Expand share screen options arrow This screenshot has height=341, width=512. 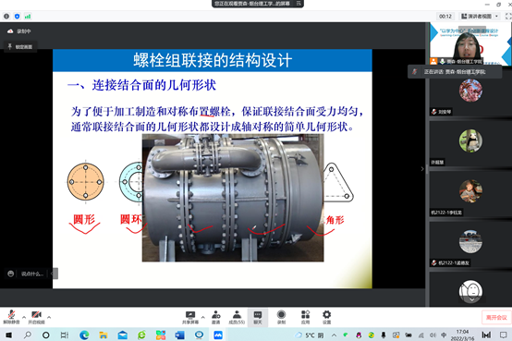202,317
